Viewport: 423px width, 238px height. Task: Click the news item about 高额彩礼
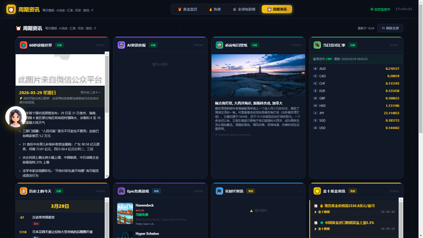(60, 173)
